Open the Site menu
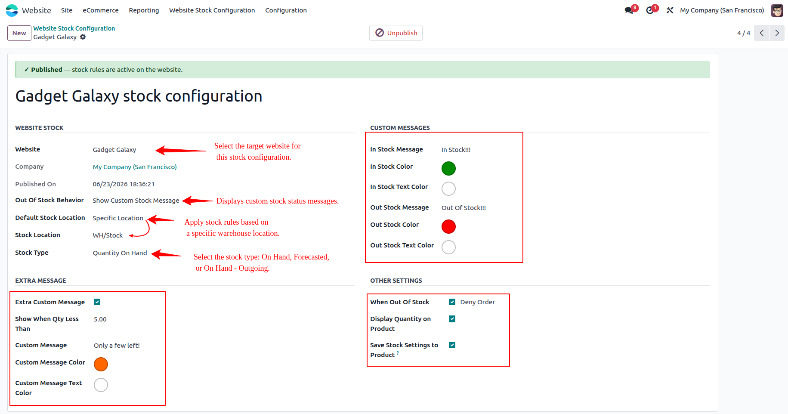The image size is (788, 414). [x=67, y=10]
